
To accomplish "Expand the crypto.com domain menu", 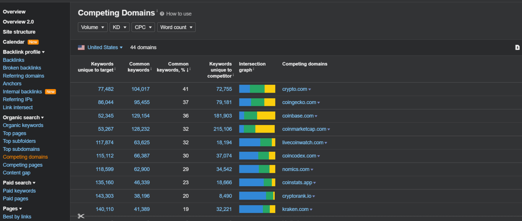I will coord(310,89).
